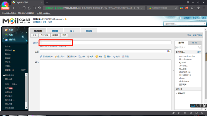Click the browser home icon
This screenshot has width=207, height=116.
[x=29, y=8]
